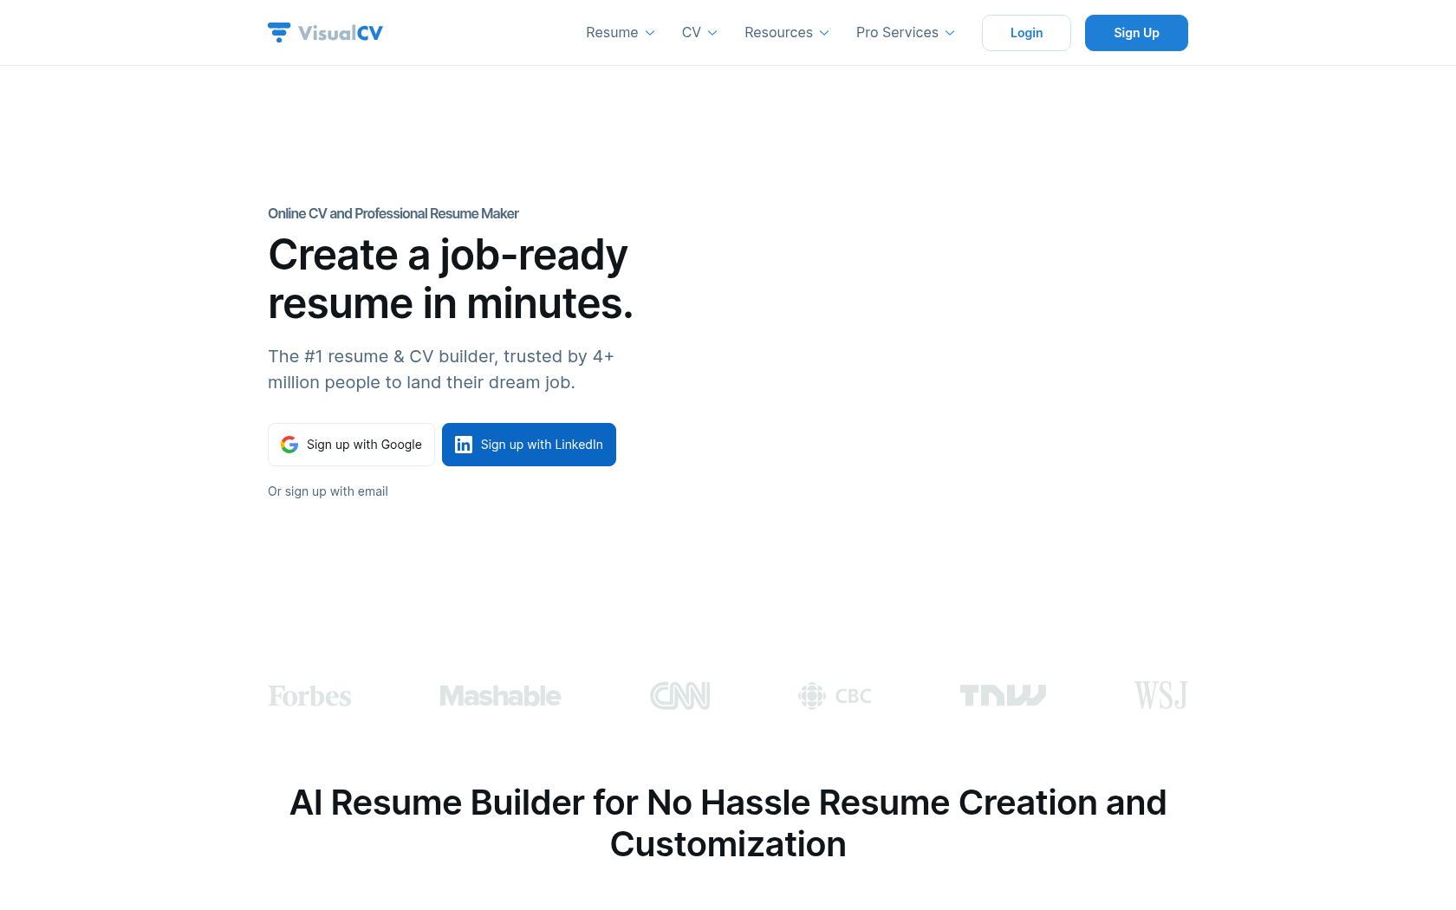The height and width of the screenshot is (910, 1456).
Task: Select the TNW logo
Action: (1003, 696)
